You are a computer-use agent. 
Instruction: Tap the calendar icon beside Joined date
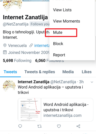(x=5, y=52)
